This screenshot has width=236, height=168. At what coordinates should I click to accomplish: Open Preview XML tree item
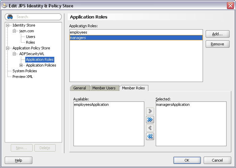(x=23, y=77)
